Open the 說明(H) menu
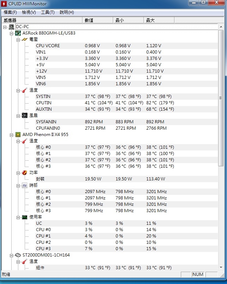Viewport: 227px width, 284px height. (67, 12)
